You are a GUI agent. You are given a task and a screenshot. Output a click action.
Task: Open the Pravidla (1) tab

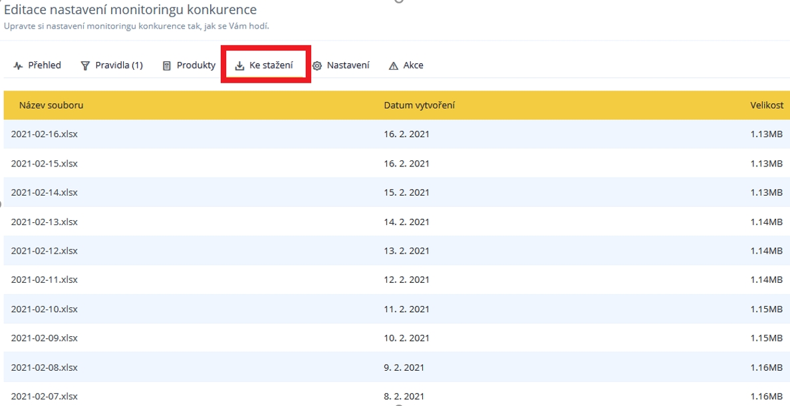(119, 65)
